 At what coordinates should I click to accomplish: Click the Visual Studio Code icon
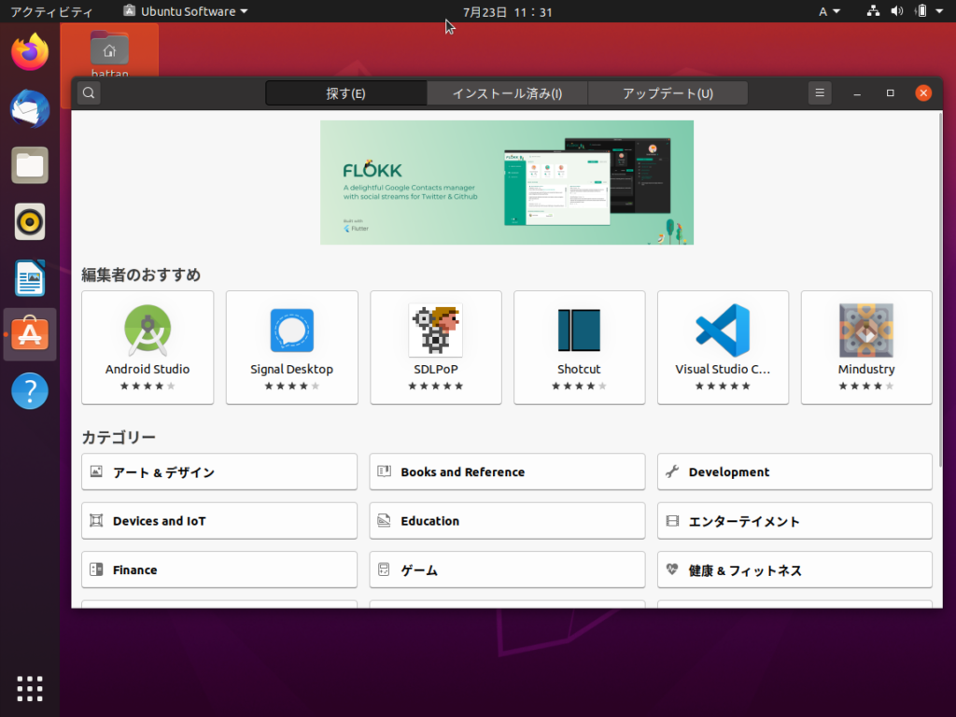724,330
